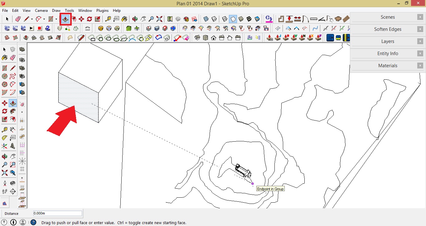Viewport: 426px width, 226px height.
Task: Activate the Pan hand tool
Action: coord(143,19)
